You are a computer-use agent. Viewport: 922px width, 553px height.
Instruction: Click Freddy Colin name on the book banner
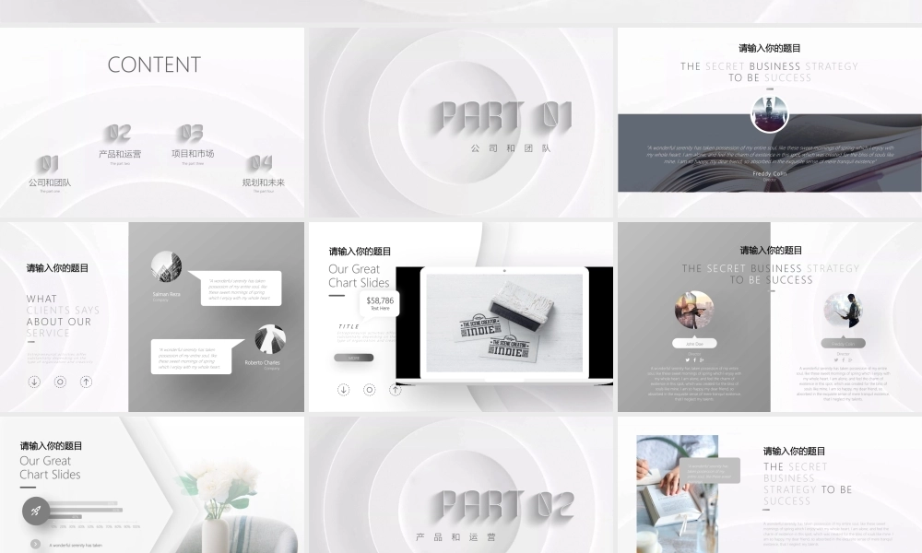pyautogui.click(x=770, y=173)
